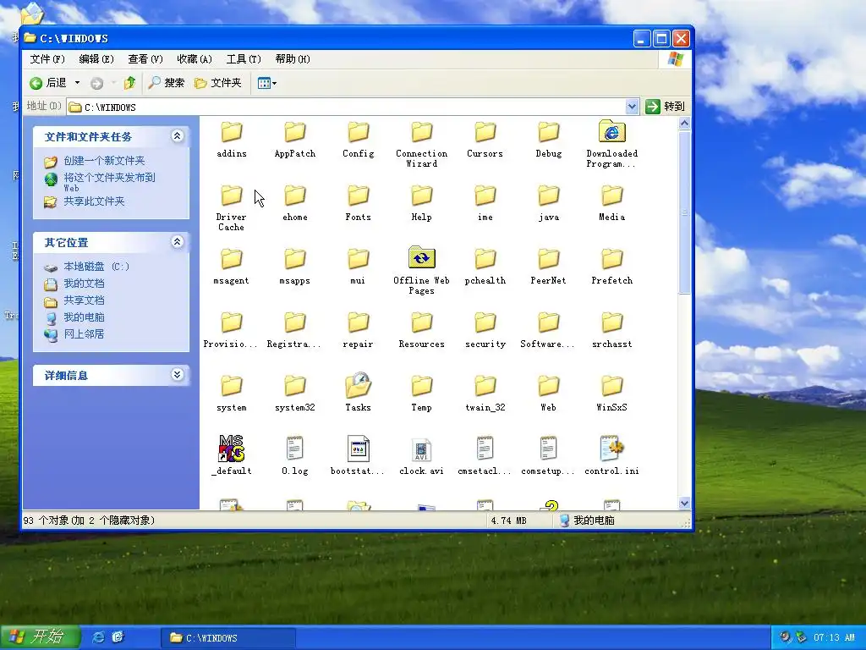Select the system folder
866x650 pixels.
(232, 394)
